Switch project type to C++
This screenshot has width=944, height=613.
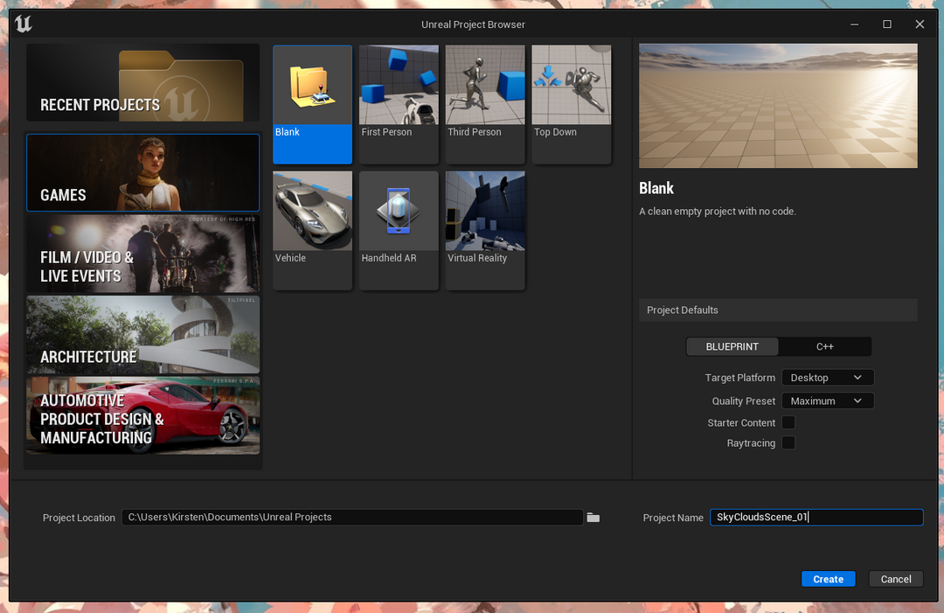pyautogui.click(x=825, y=346)
